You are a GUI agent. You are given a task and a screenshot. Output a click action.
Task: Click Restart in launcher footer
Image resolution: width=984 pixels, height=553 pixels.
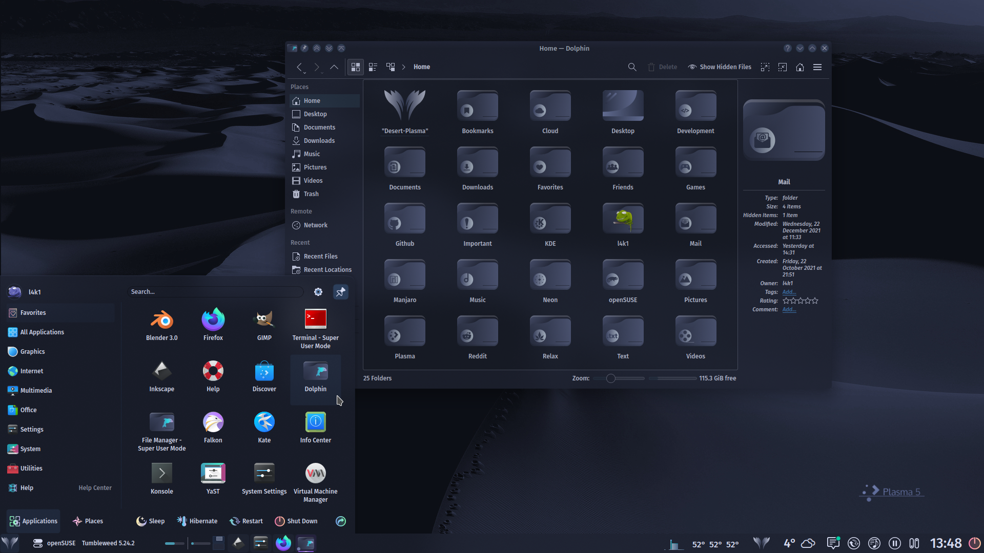tap(246, 521)
